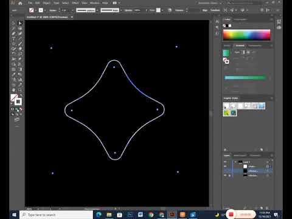Screen dimensions: 292x219
Task: Set the toolbar None mode button
Action: coord(21,109)
